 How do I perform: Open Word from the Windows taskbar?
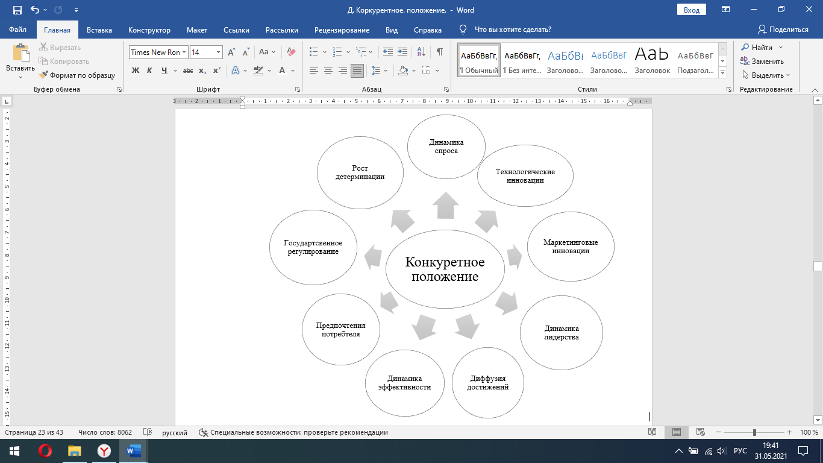click(x=134, y=450)
